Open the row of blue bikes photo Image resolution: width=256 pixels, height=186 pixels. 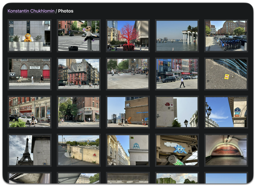click(226, 36)
